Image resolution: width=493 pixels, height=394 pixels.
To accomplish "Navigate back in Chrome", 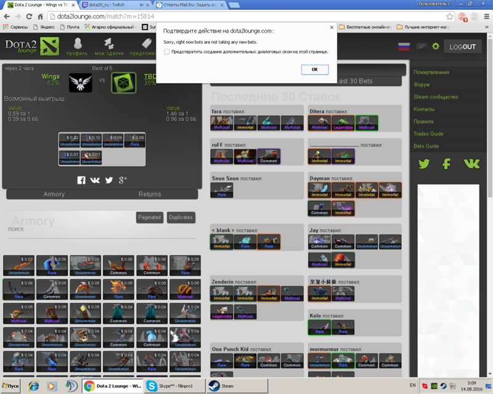I will coord(7,17).
